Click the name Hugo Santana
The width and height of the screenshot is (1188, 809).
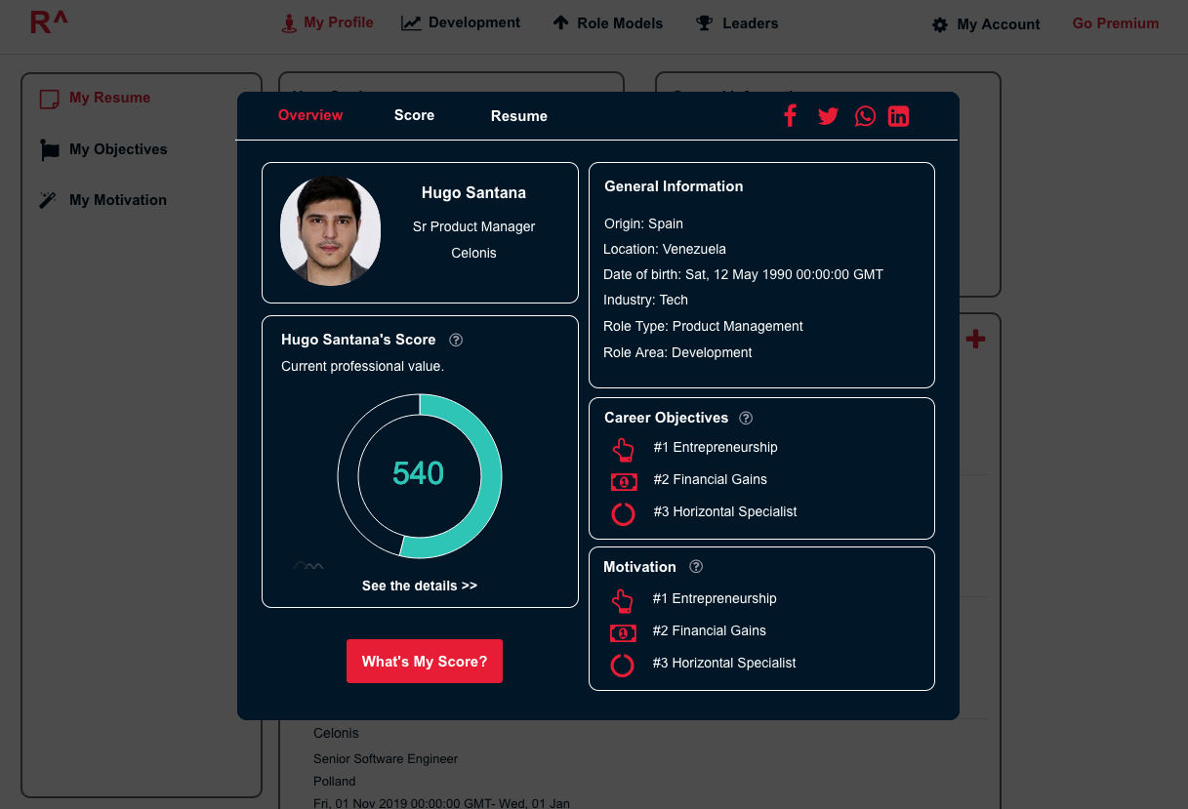pyautogui.click(x=473, y=193)
